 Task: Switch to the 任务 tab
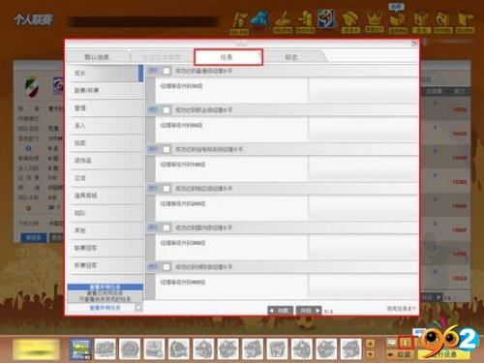click(x=228, y=57)
